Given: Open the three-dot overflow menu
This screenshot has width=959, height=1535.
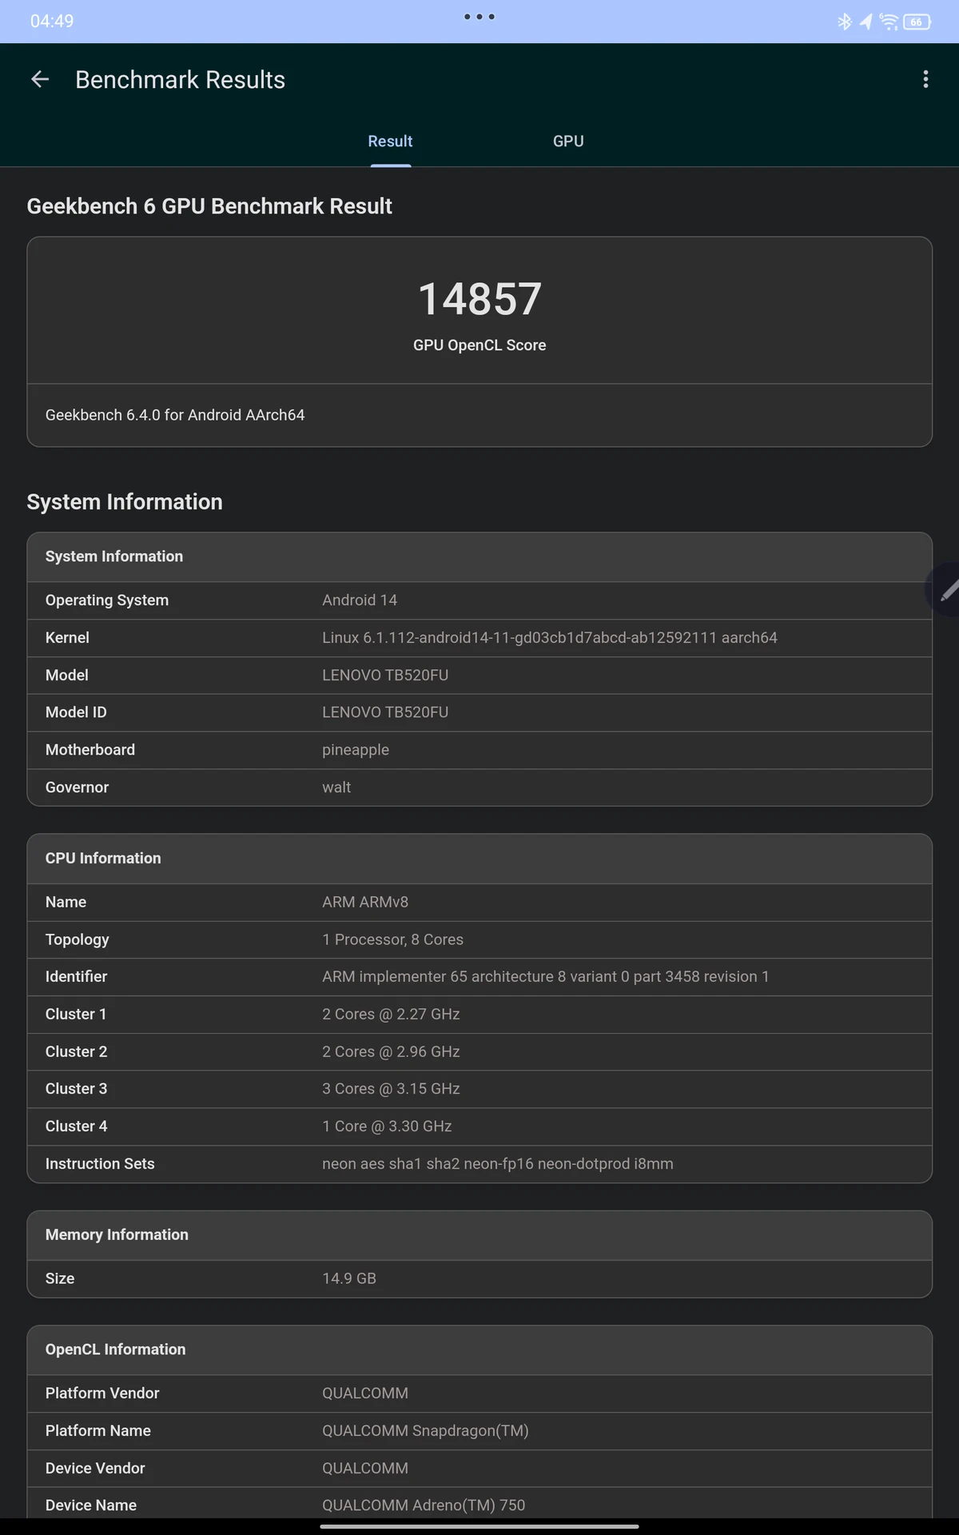Looking at the screenshot, I should point(925,79).
